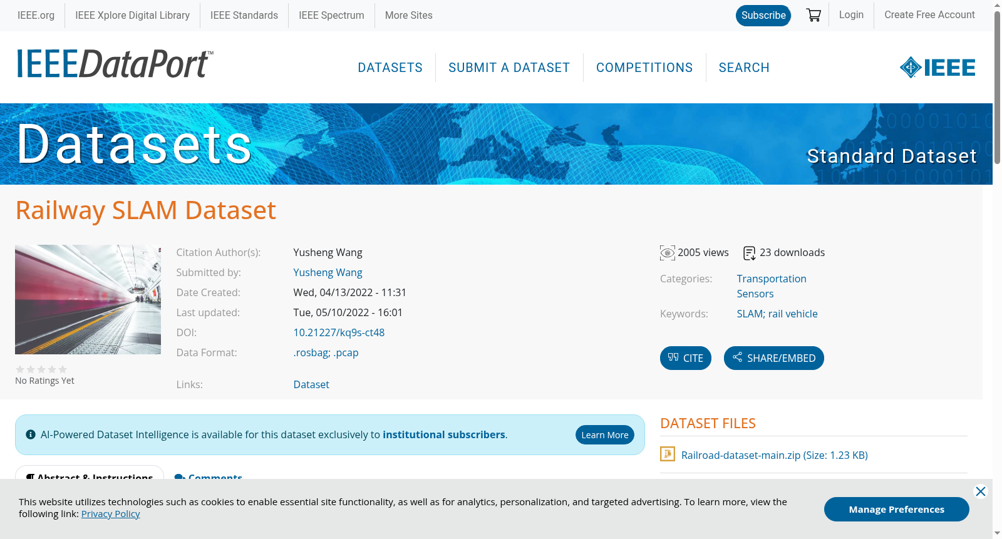Screen dimensions: 1002x539
Task: Click the date 'Wed, 04/13/2022 - 11:31'
Action: [349, 292]
